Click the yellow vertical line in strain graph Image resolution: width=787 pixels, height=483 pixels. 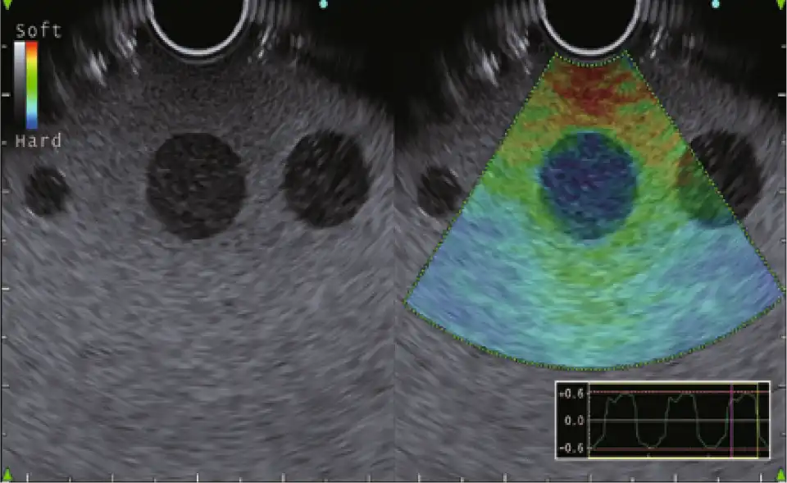click(756, 420)
